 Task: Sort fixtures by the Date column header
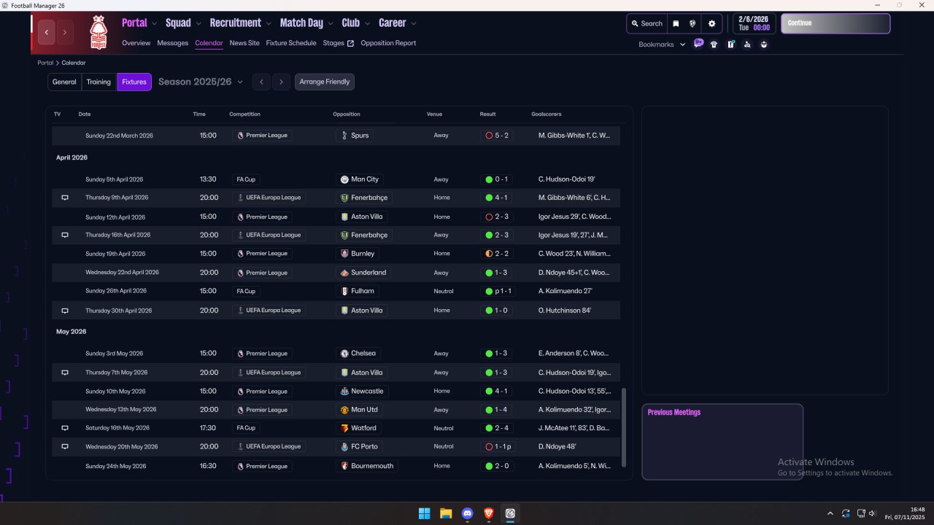pyautogui.click(x=85, y=114)
